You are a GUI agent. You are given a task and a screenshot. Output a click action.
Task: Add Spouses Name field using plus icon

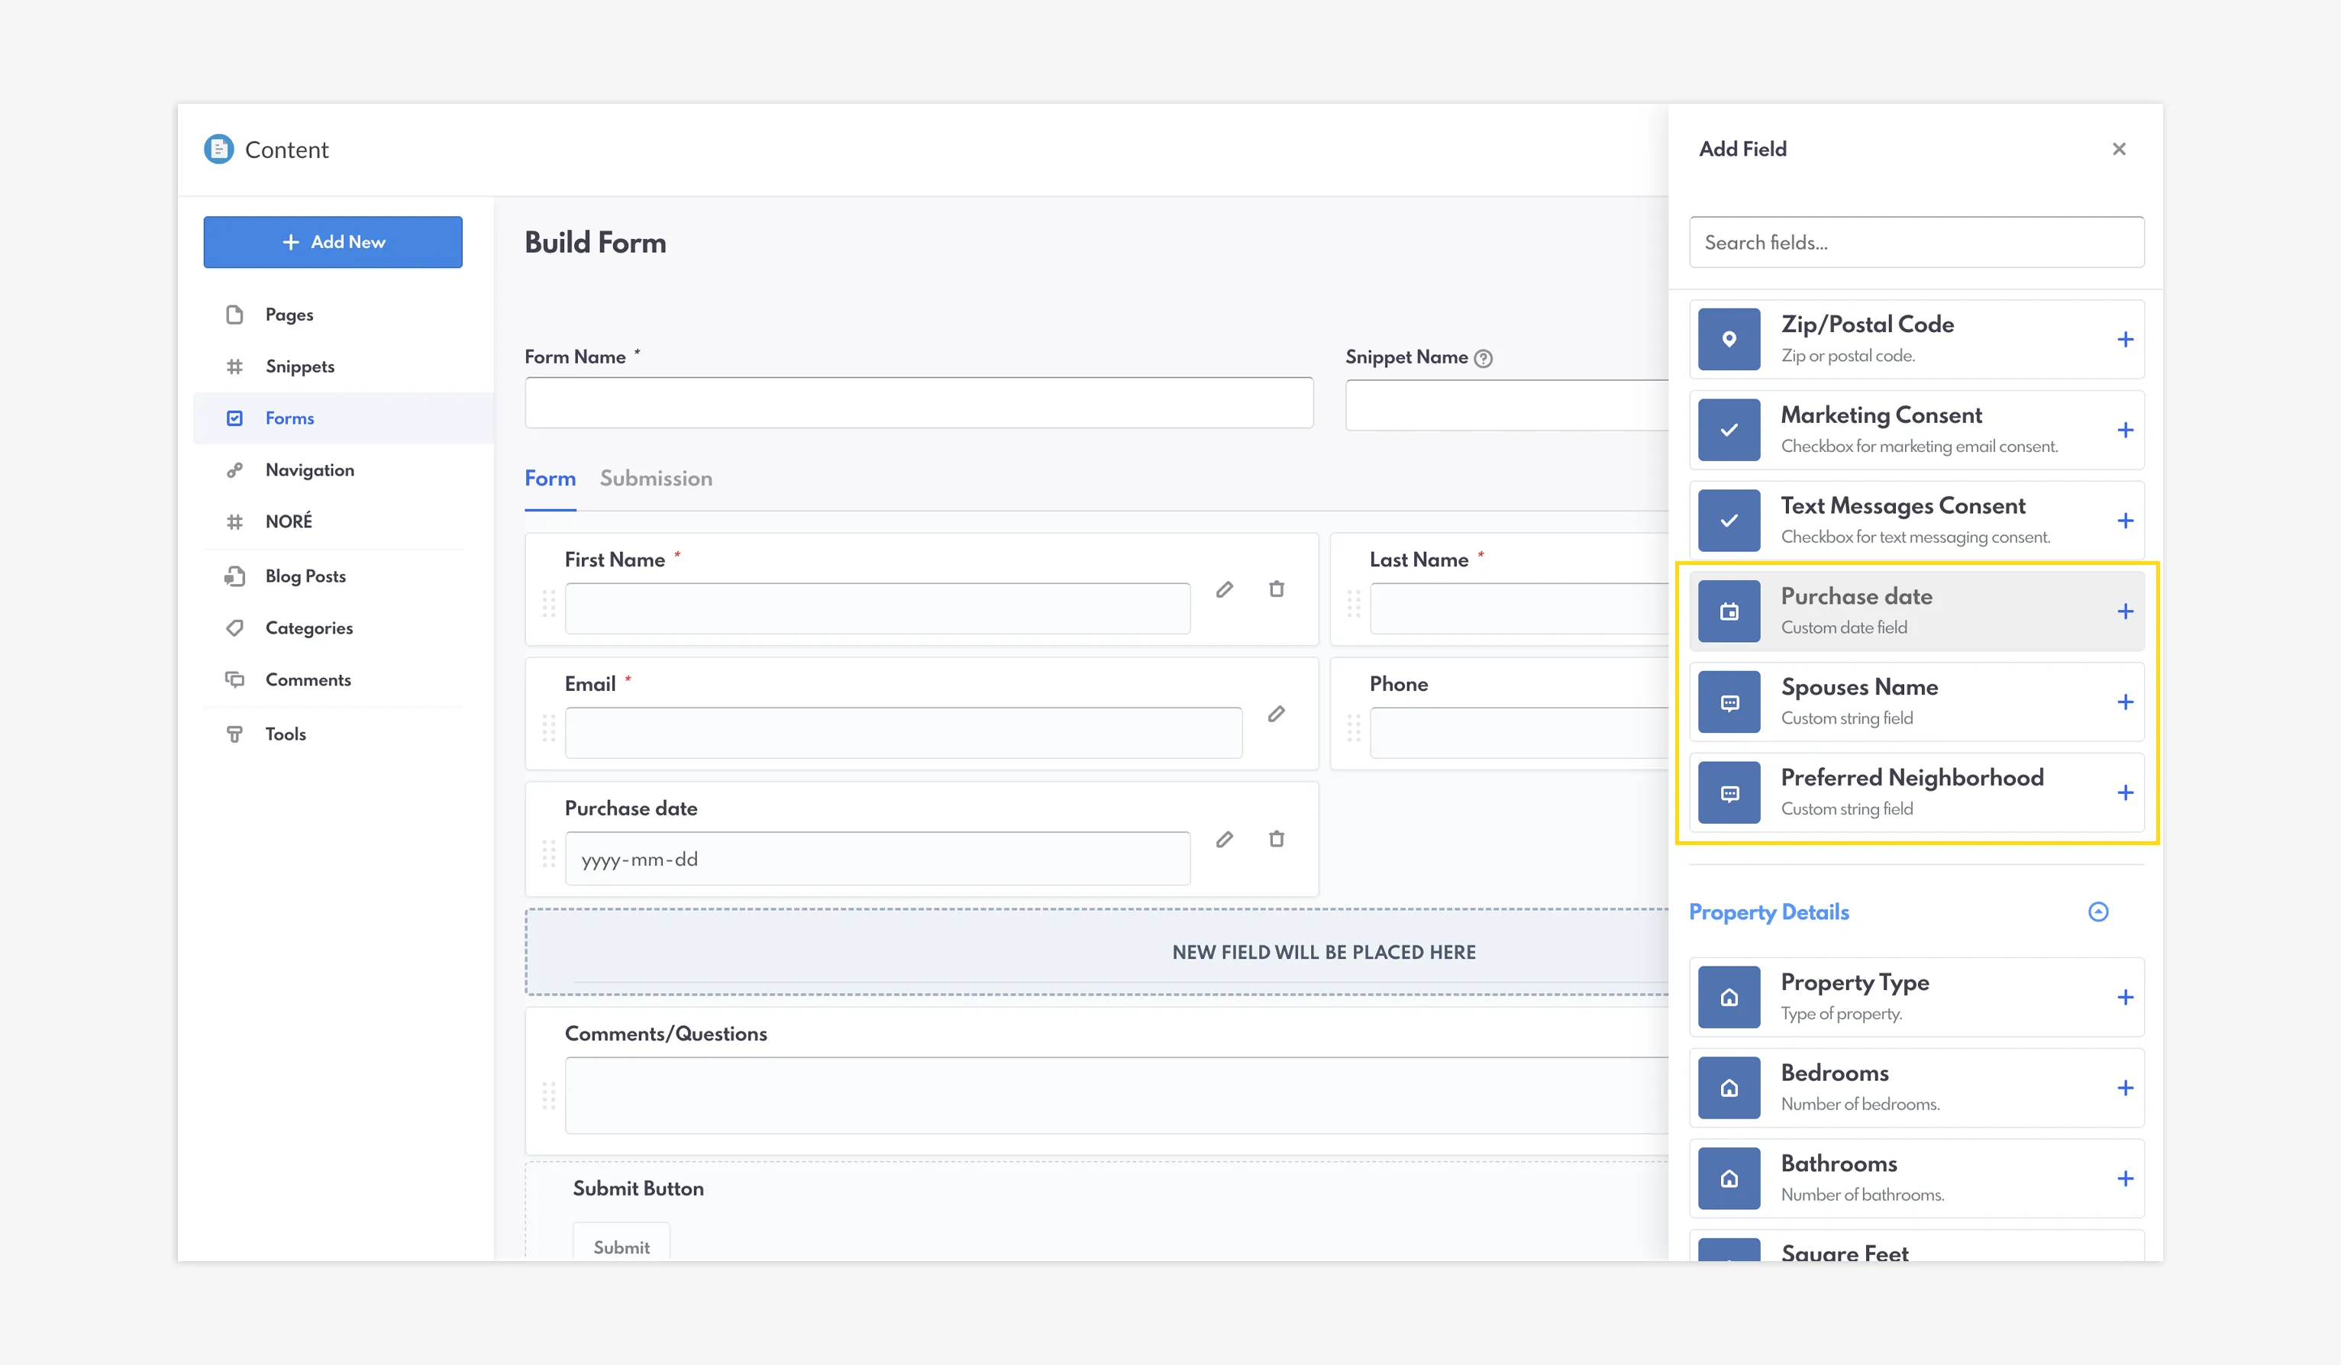pos(2125,702)
